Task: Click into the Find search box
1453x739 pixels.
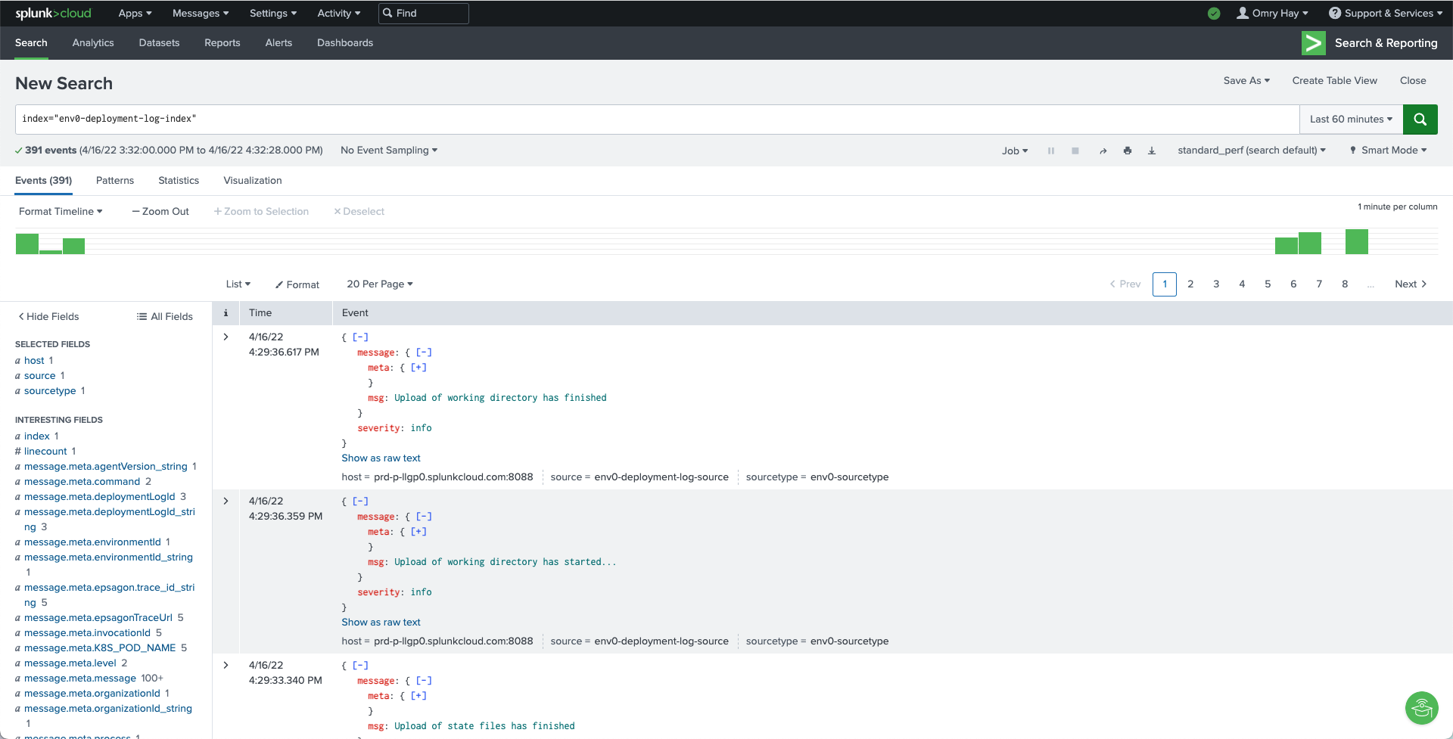Action: click(x=424, y=13)
